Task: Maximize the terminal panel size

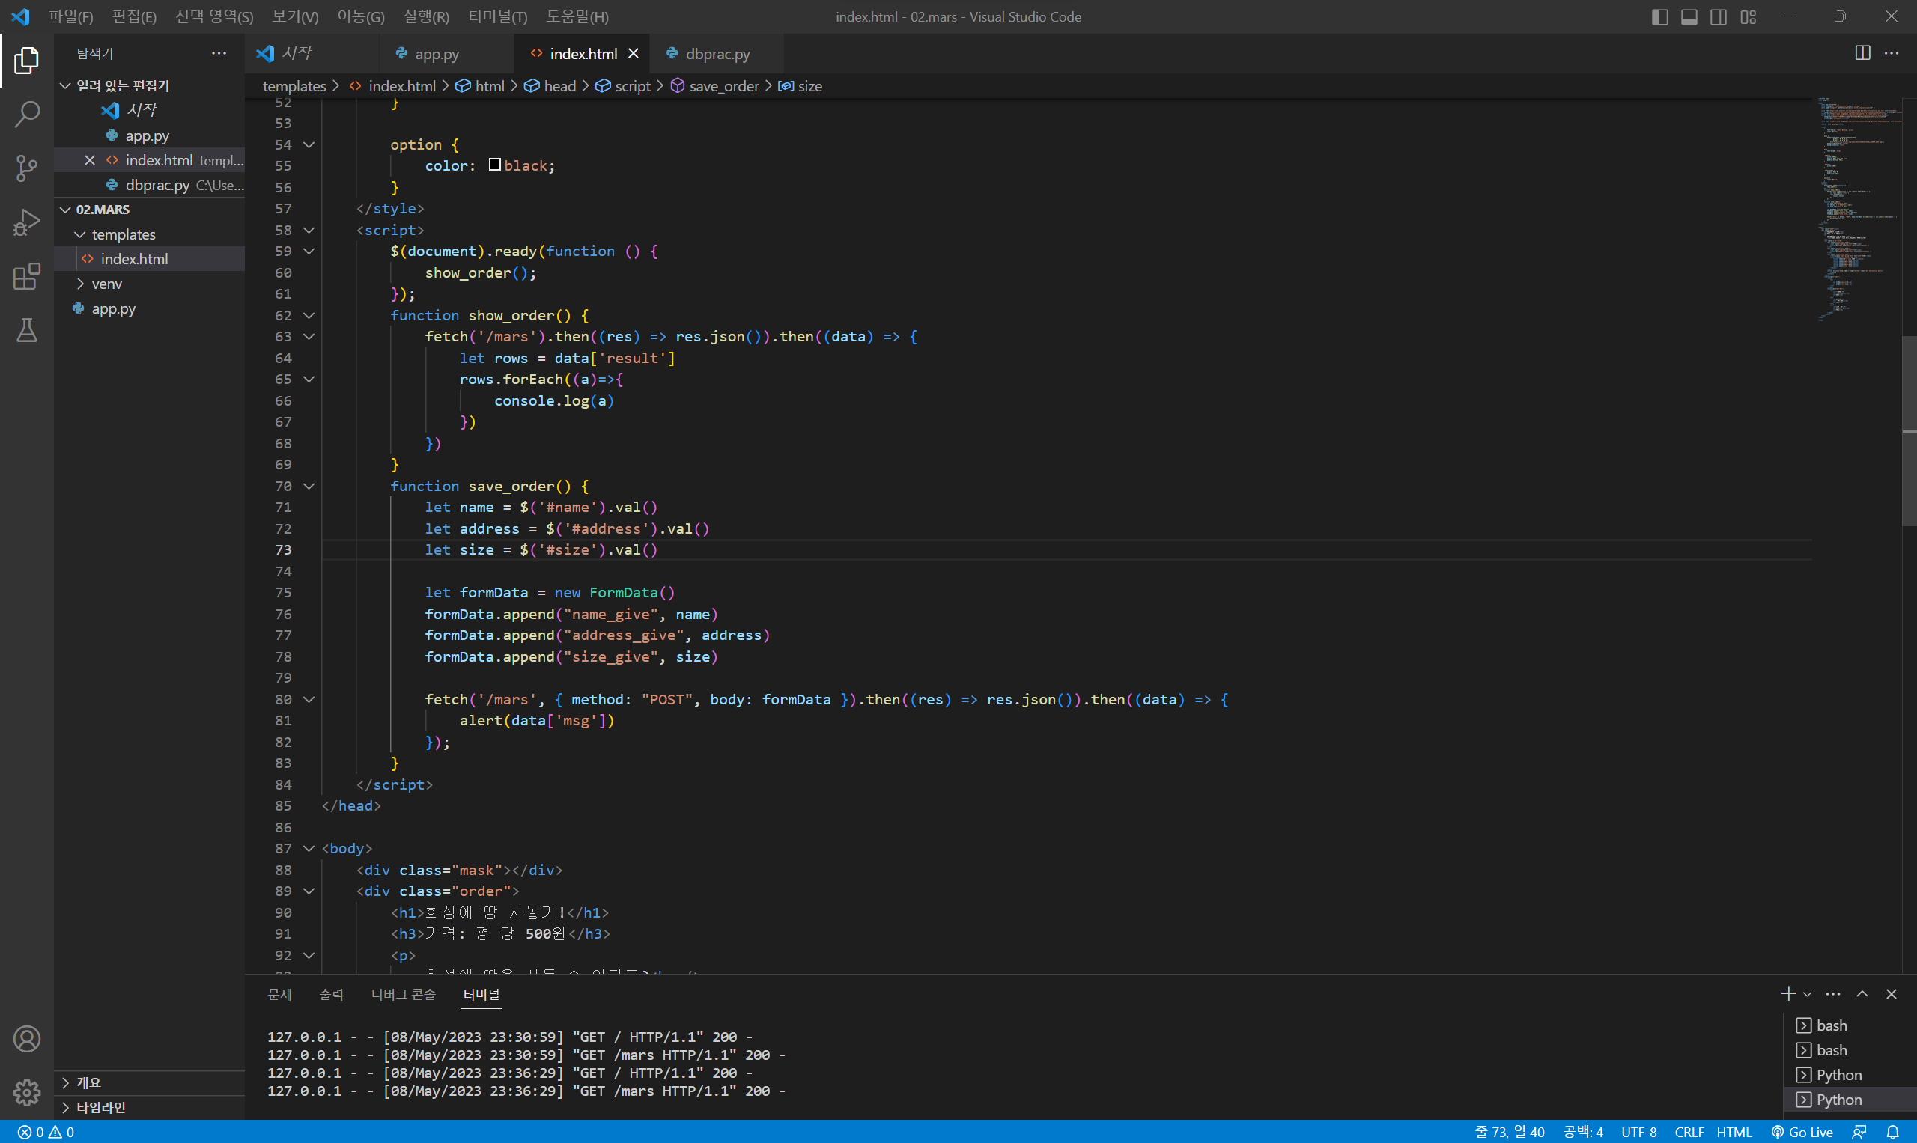Action: pos(1862,993)
